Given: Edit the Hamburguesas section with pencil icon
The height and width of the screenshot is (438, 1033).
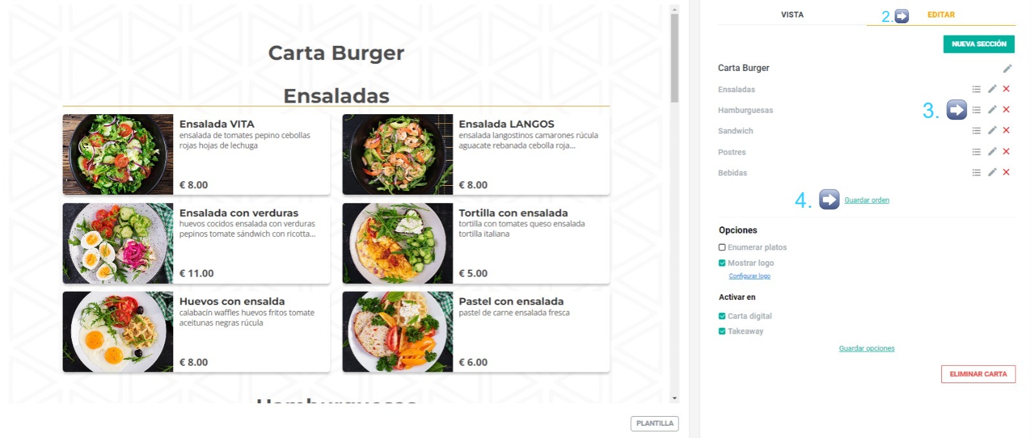Looking at the screenshot, I should click(x=992, y=110).
